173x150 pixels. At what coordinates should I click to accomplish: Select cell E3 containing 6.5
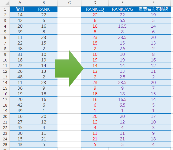pyautogui.click(x=122, y=21)
